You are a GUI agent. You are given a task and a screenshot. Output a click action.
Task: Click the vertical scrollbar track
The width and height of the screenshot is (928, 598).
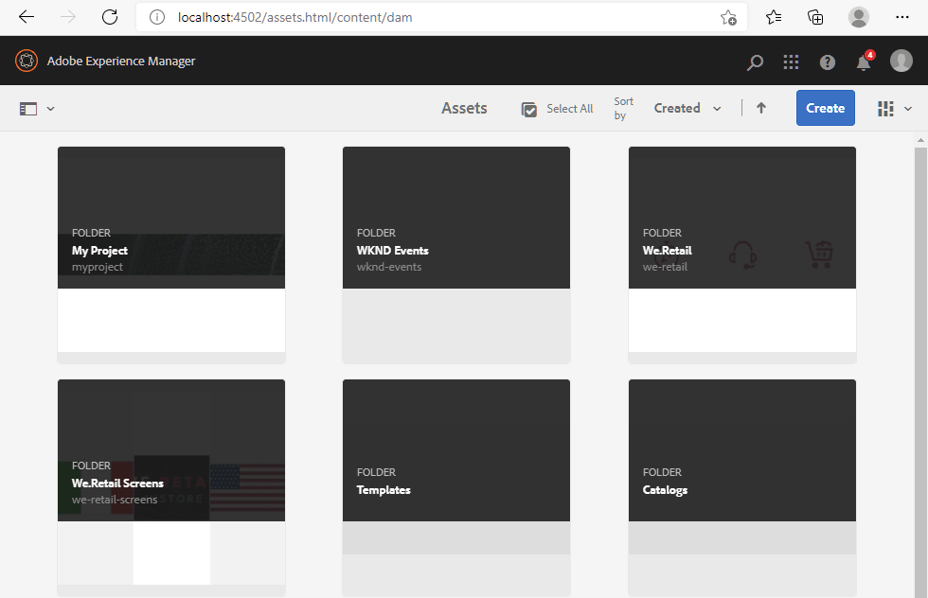pyautogui.click(x=920, y=371)
